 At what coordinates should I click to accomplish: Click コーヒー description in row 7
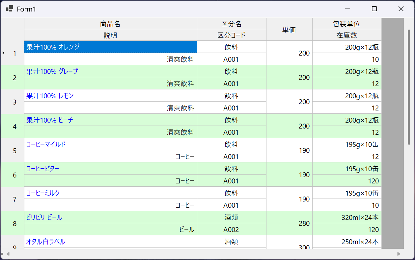(x=111, y=205)
